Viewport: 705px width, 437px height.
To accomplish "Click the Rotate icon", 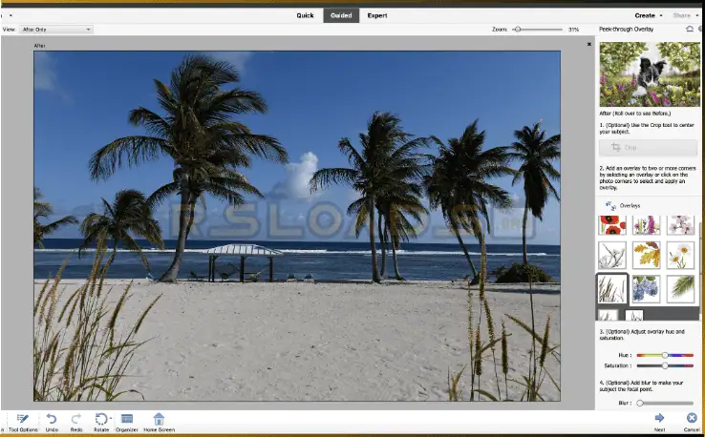I will (x=100, y=419).
